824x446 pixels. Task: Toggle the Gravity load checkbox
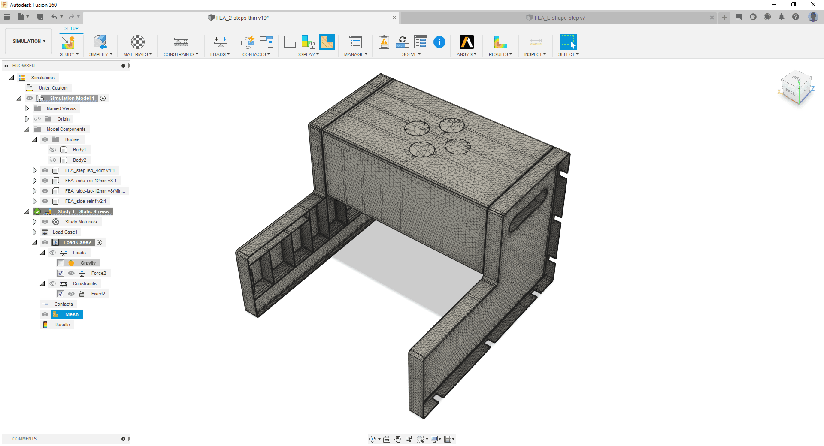[61, 263]
